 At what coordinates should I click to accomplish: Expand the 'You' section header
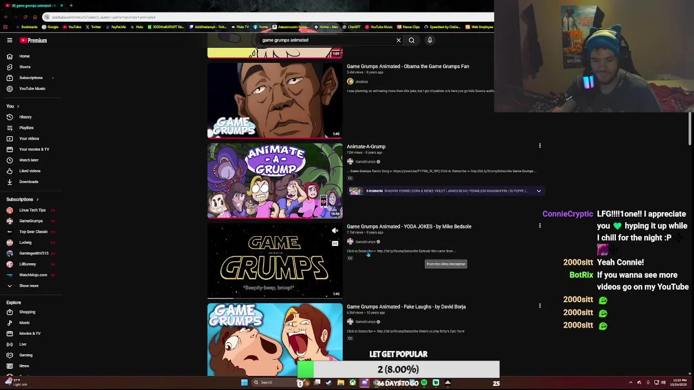click(12, 106)
